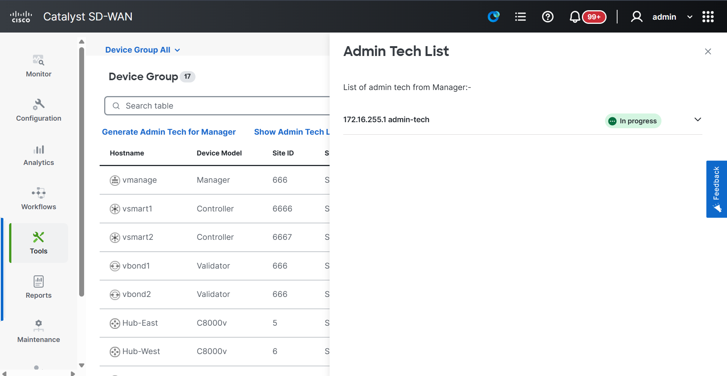Open the apps grid icon in the header
Screen dimensions: 727x376
pyautogui.click(x=708, y=17)
